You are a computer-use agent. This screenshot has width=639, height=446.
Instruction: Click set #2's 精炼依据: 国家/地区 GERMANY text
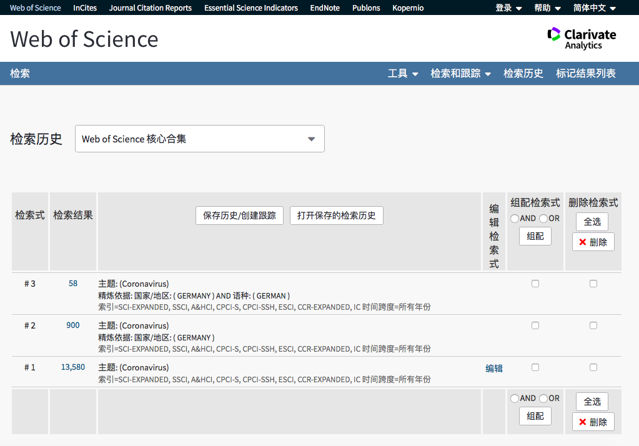point(156,338)
